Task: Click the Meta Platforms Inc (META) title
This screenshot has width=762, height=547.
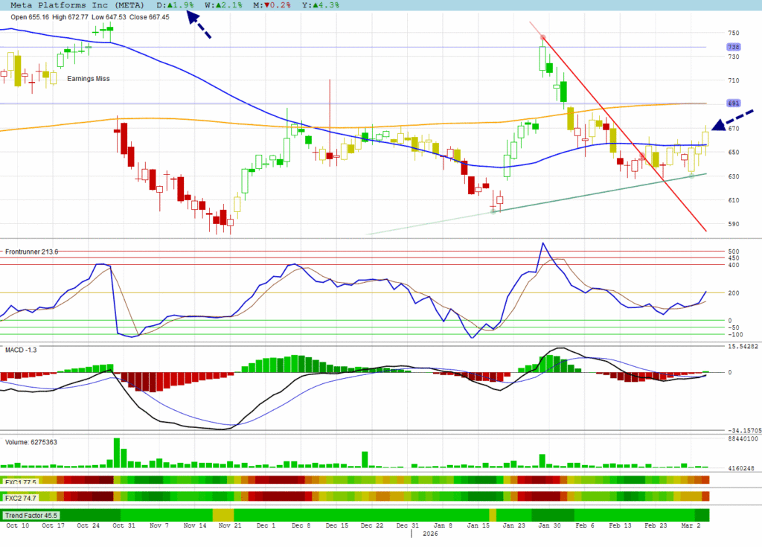Action: [x=72, y=5]
